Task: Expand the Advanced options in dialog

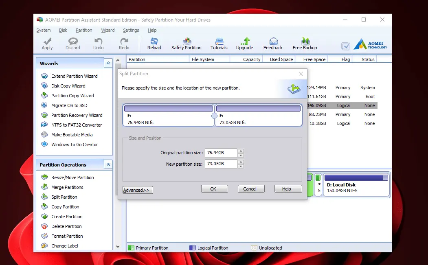Action: coord(138,190)
